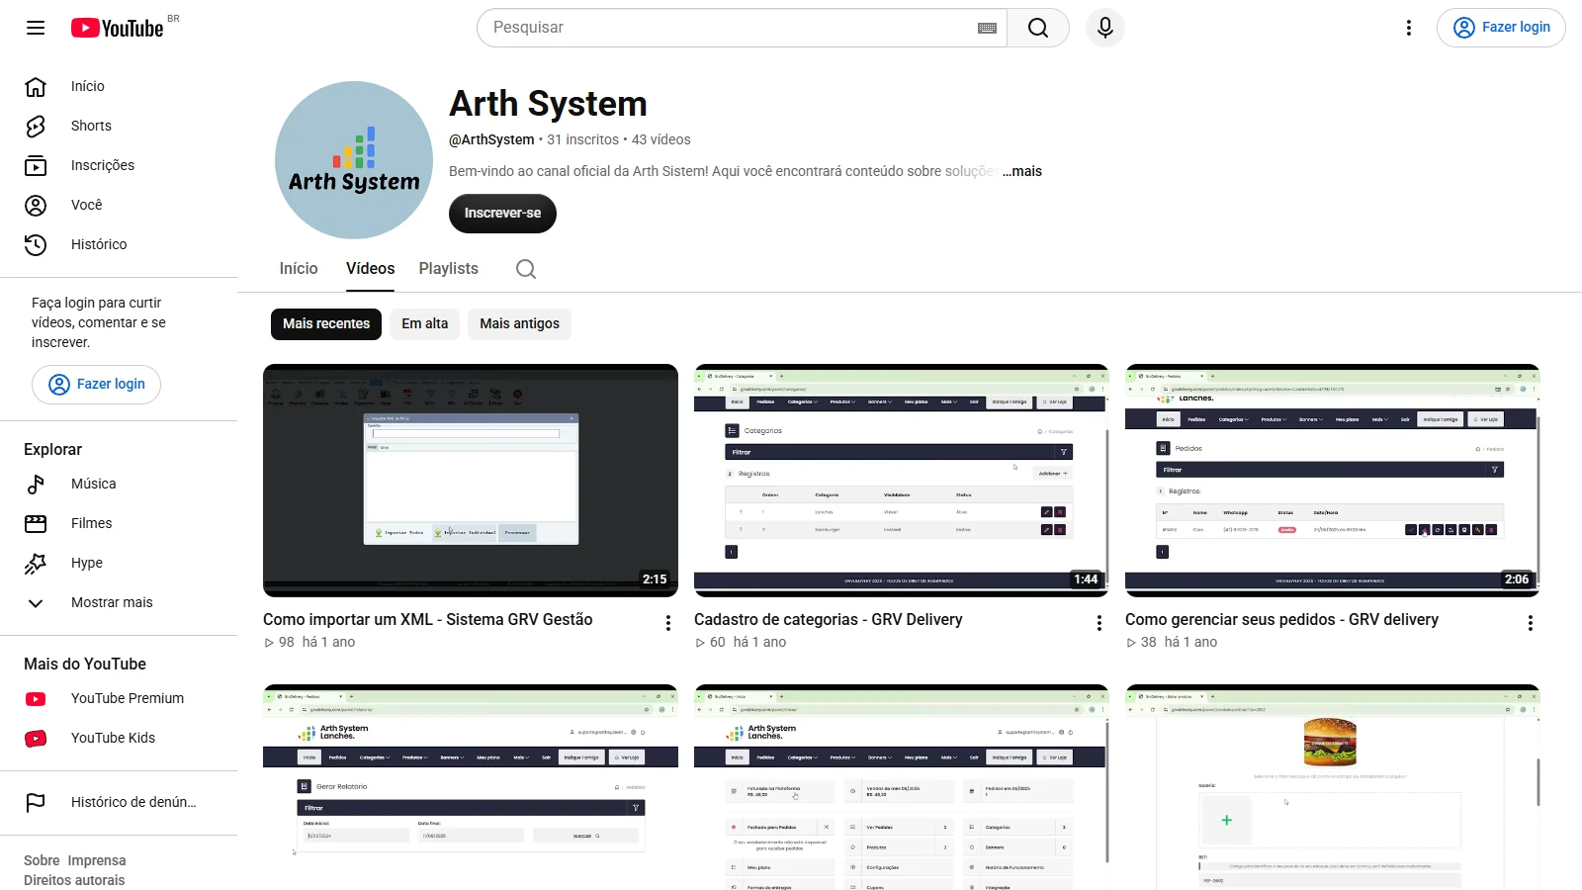The width and height of the screenshot is (1582, 890).
Task: Open options for Cadastro de categorias video
Action: (x=1099, y=623)
